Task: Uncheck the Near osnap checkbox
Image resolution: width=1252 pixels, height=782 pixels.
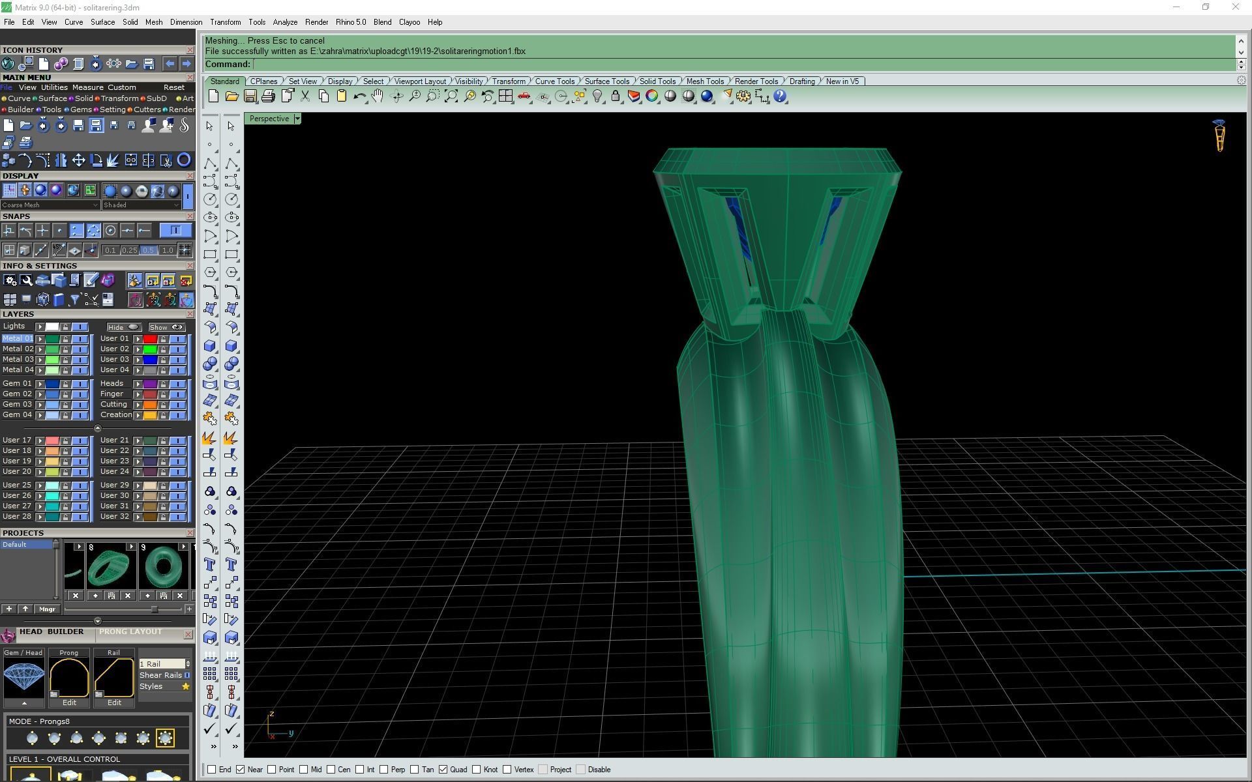Action: [241, 770]
